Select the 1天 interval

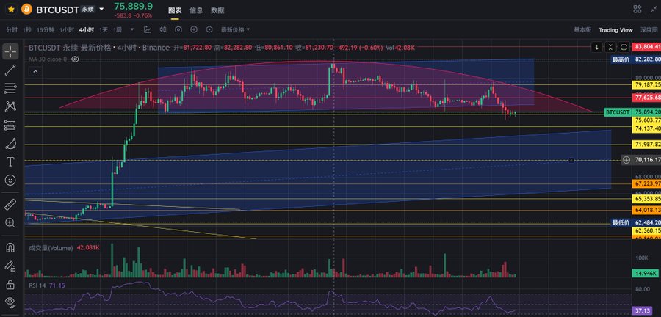point(104,30)
